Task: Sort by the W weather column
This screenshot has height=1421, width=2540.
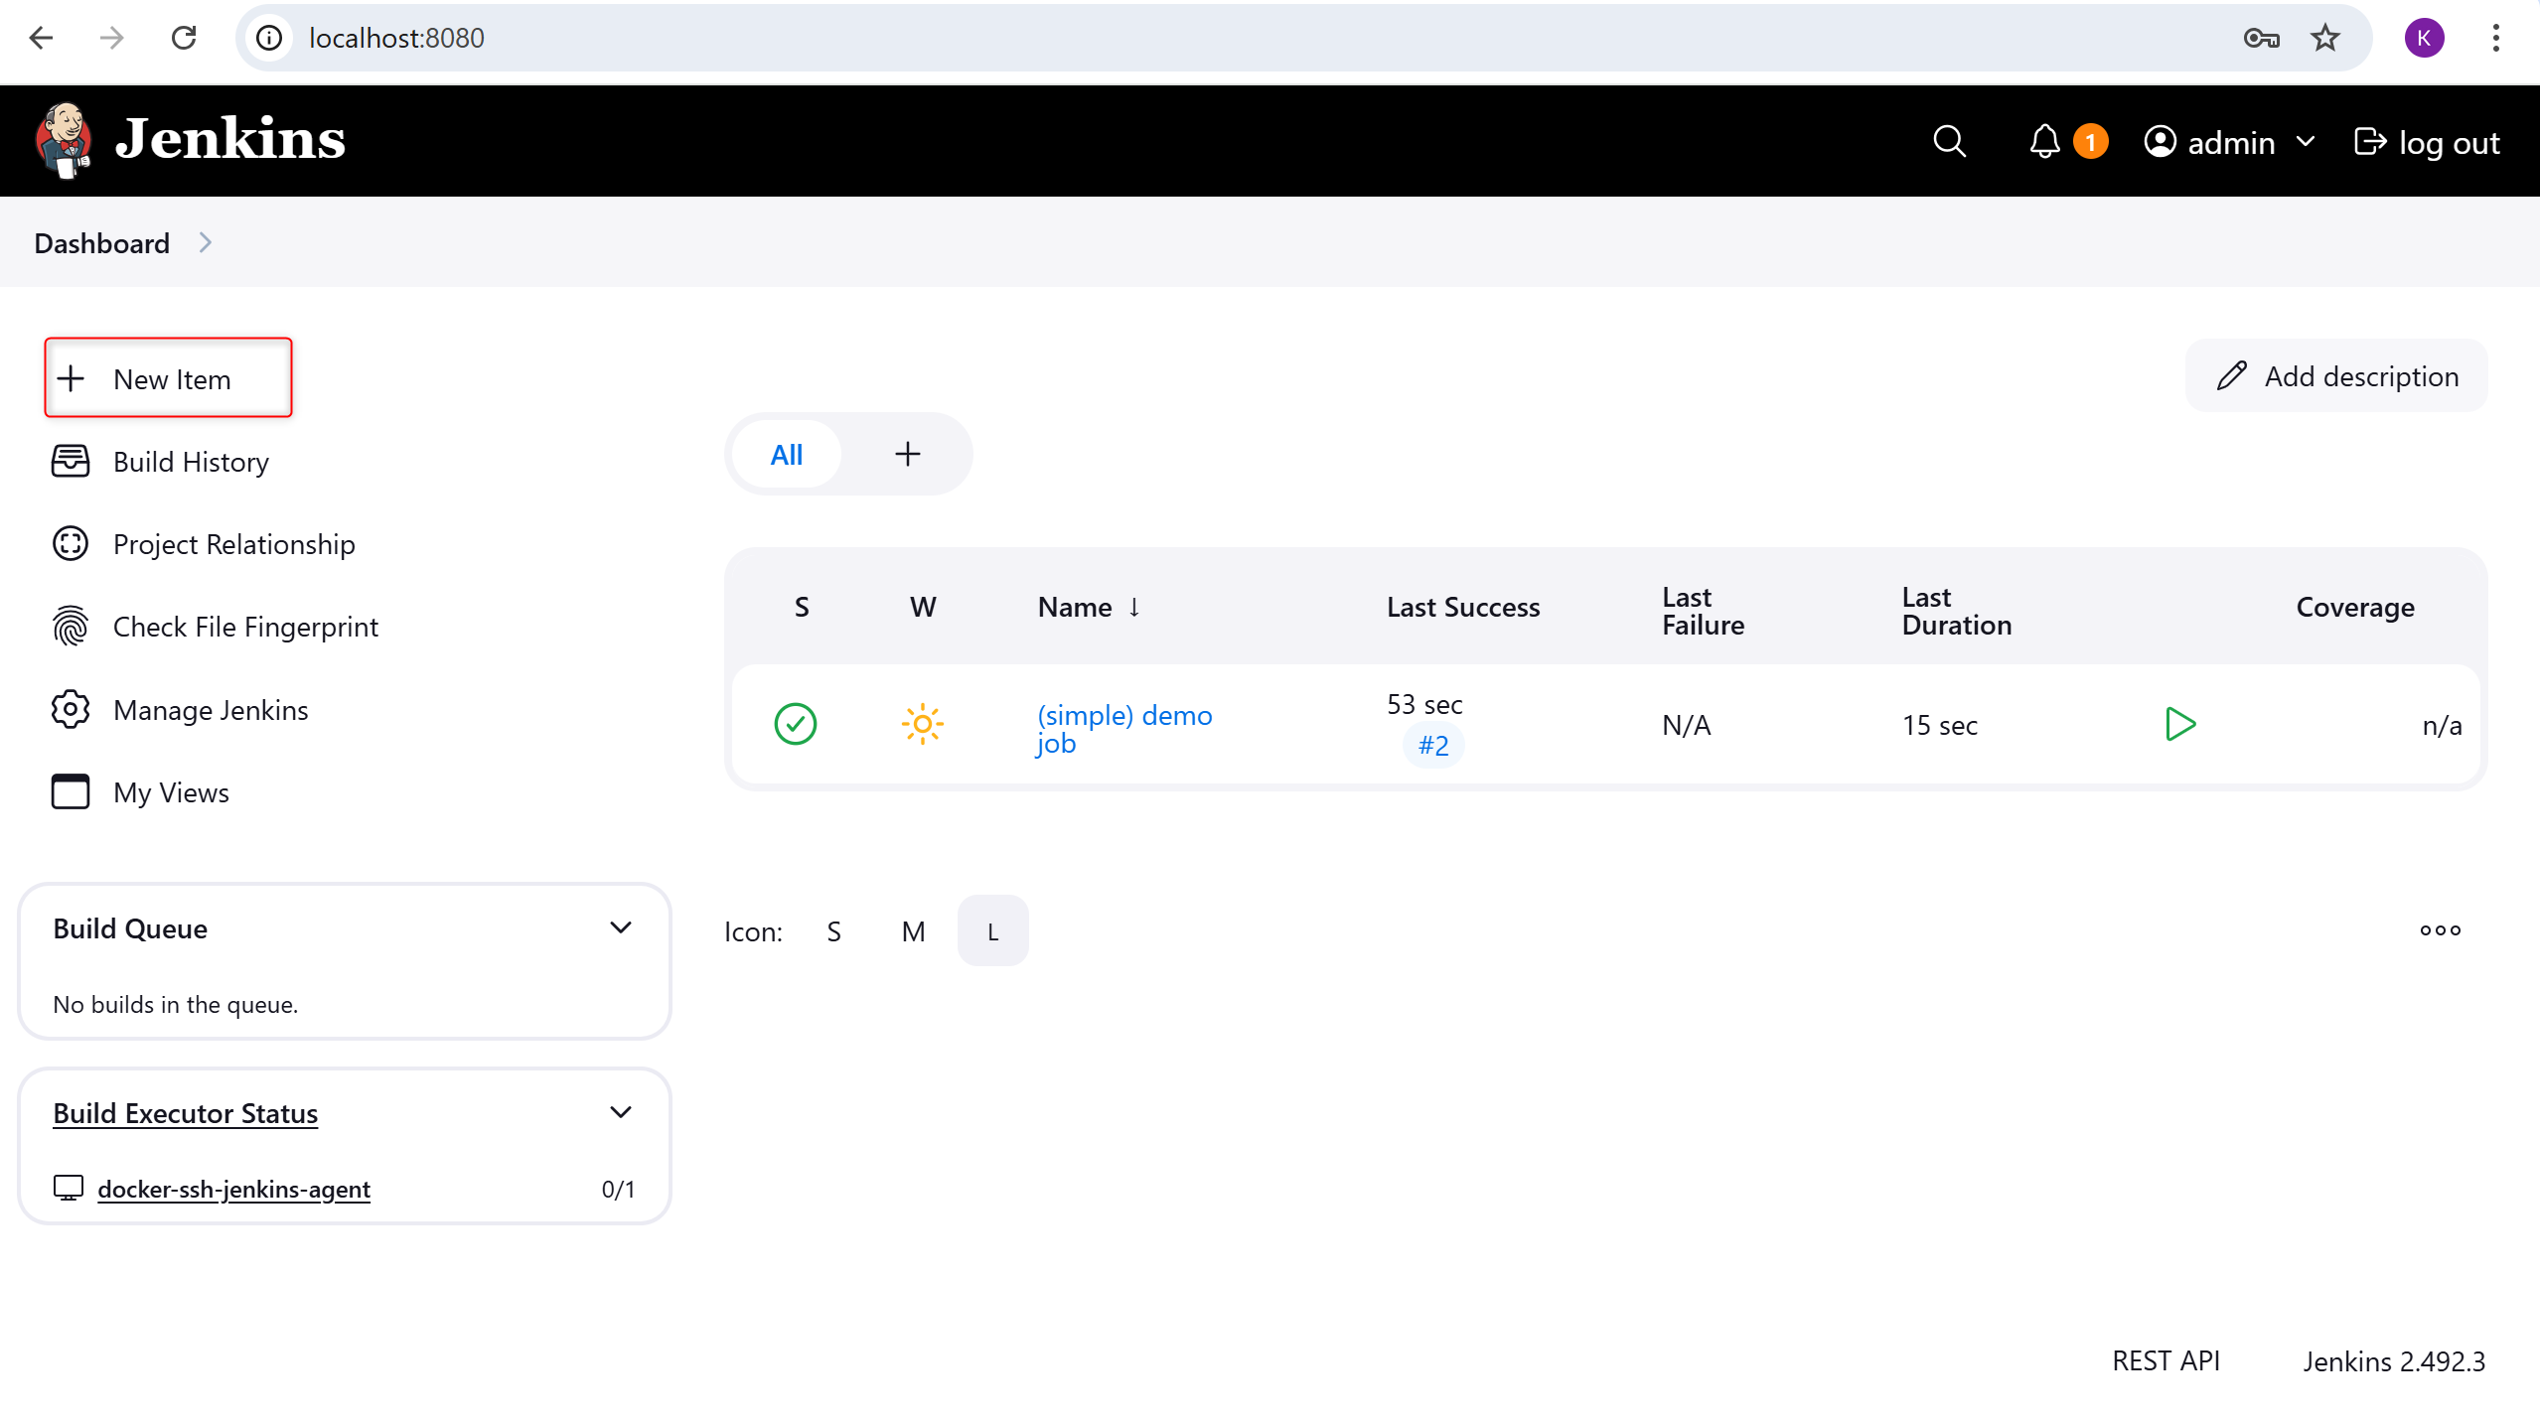Action: click(923, 607)
